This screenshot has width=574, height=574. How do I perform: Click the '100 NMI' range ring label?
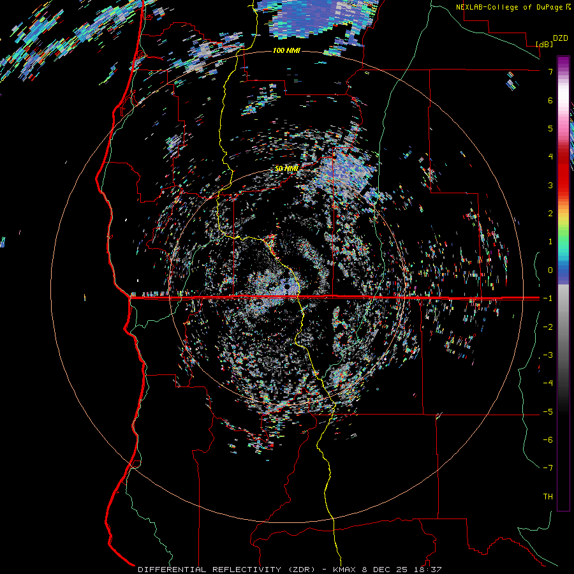point(286,50)
